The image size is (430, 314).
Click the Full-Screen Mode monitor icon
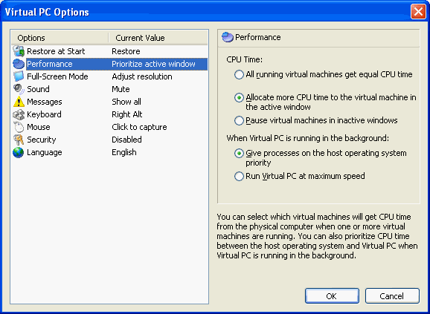(x=19, y=76)
